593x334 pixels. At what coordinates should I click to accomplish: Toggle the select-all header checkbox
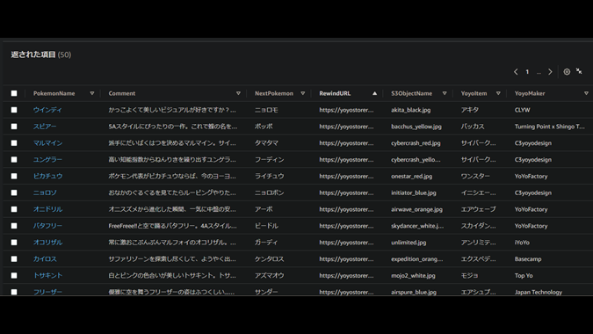pos(14,93)
